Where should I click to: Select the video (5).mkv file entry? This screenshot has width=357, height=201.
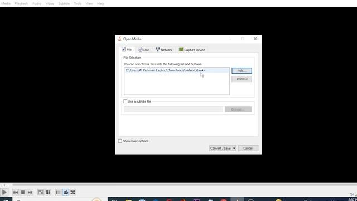click(177, 70)
